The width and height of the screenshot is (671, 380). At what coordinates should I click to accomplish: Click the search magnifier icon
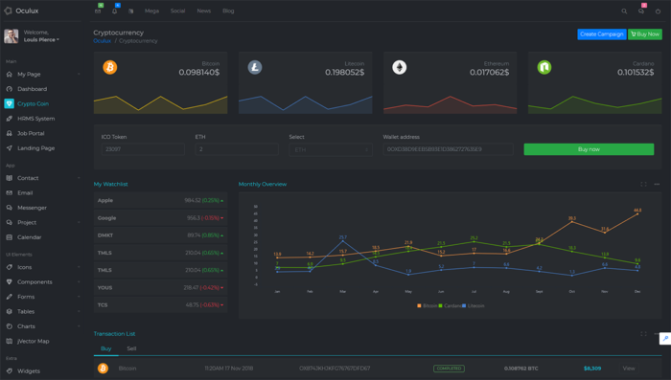[624, 11]
